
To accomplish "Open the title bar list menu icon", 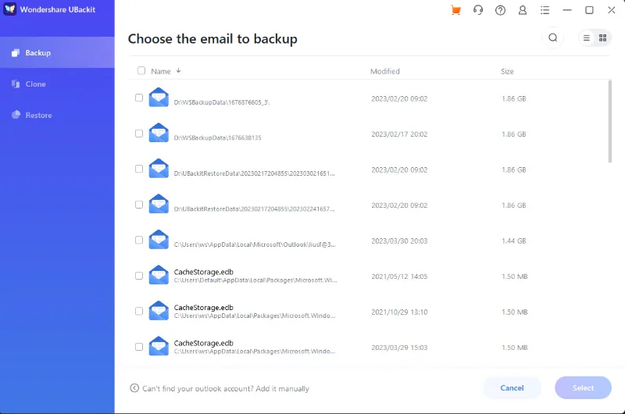I will click(x=545, y=10).
